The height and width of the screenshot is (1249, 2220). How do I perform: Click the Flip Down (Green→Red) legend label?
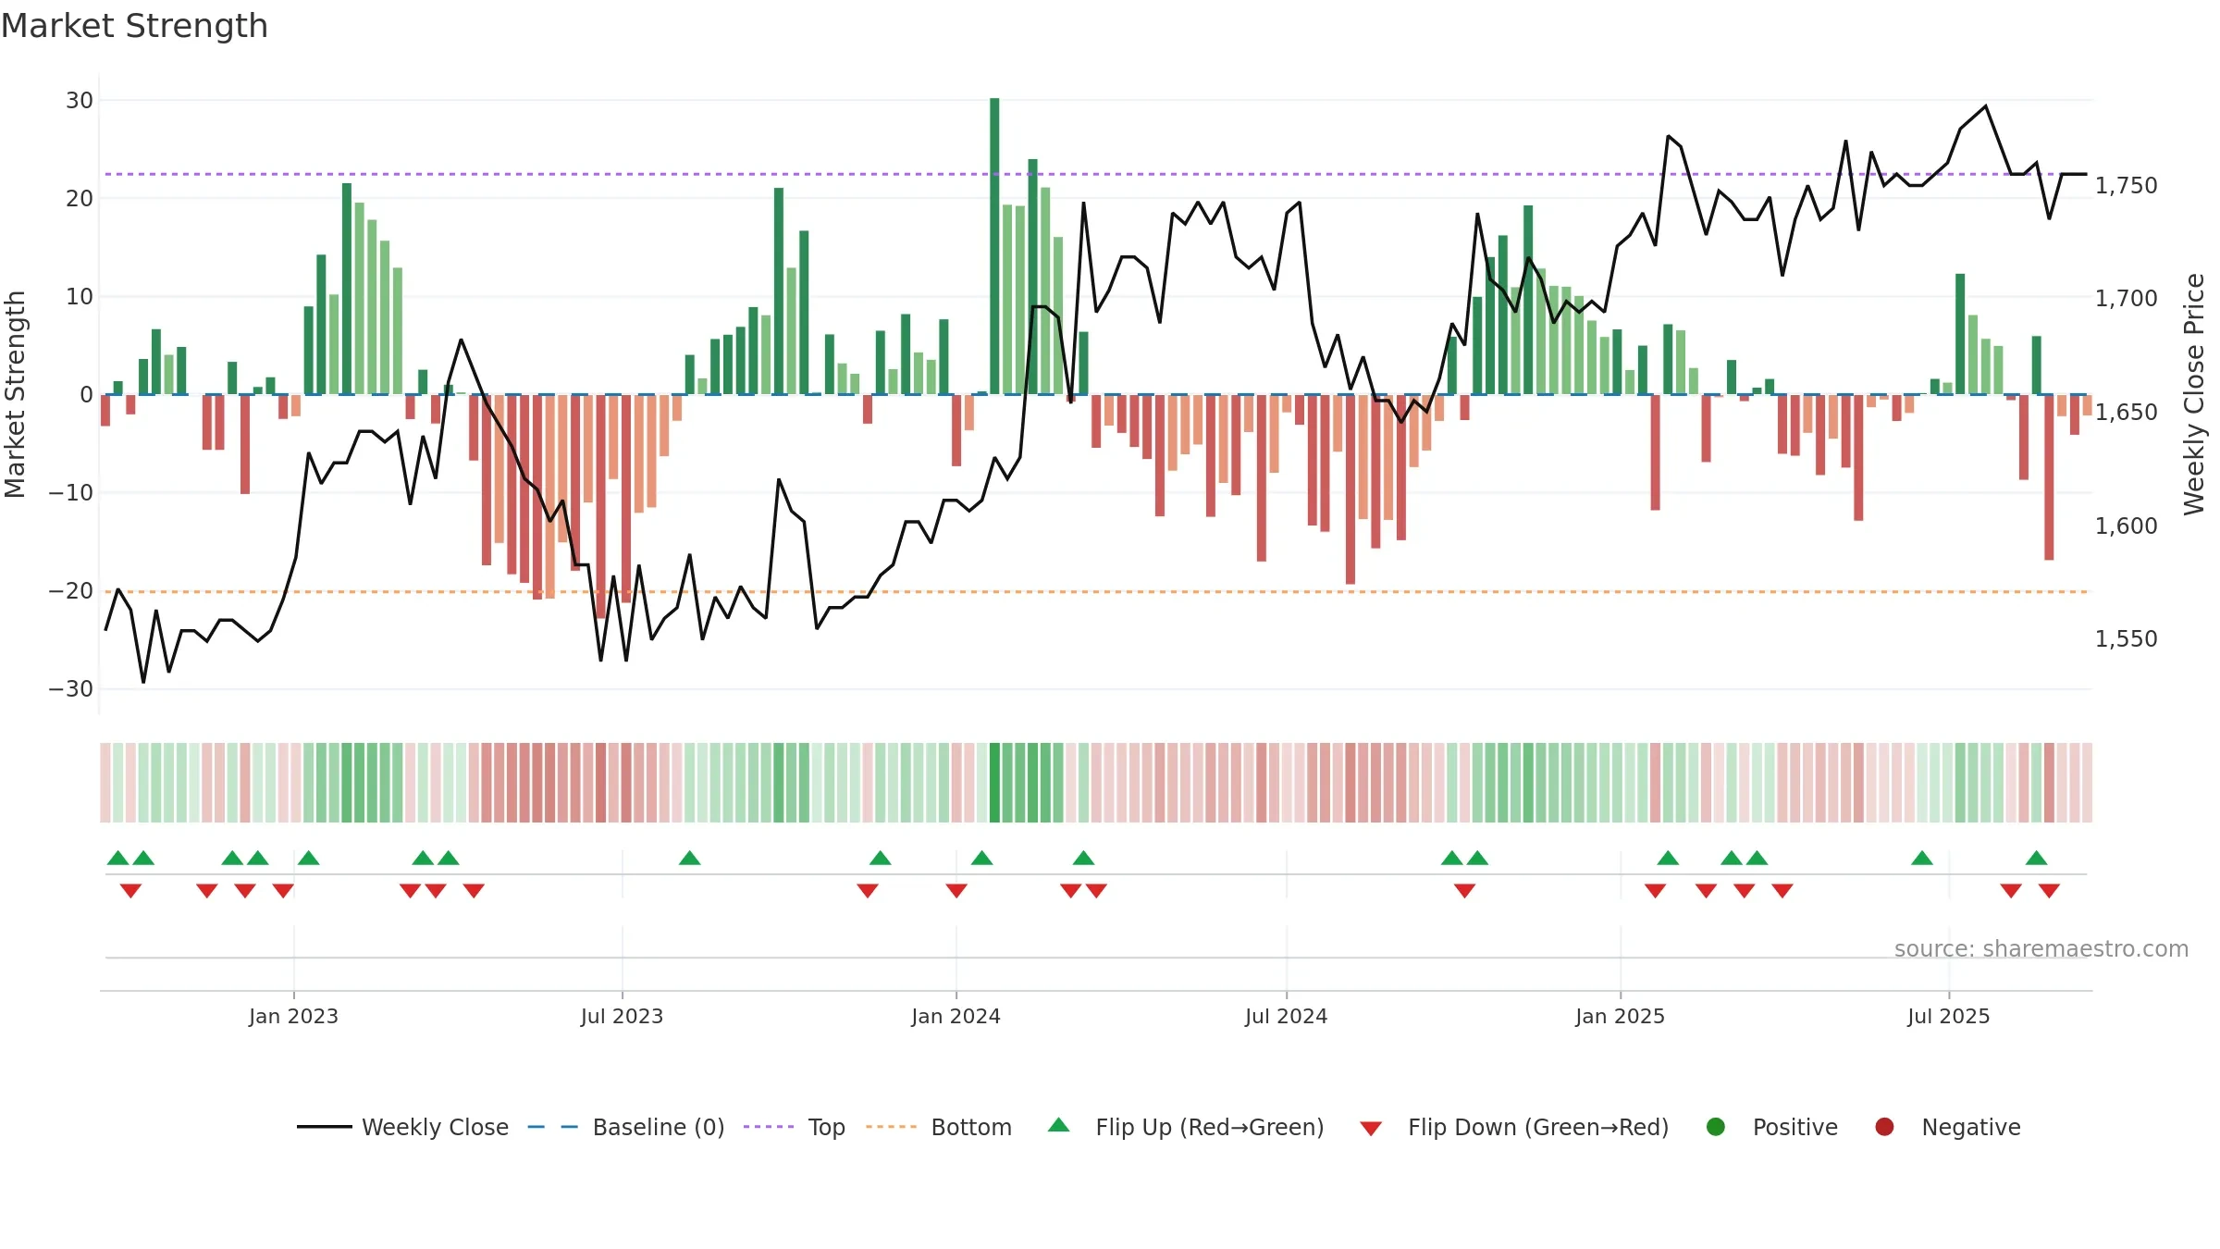tap(1538, 1127)
